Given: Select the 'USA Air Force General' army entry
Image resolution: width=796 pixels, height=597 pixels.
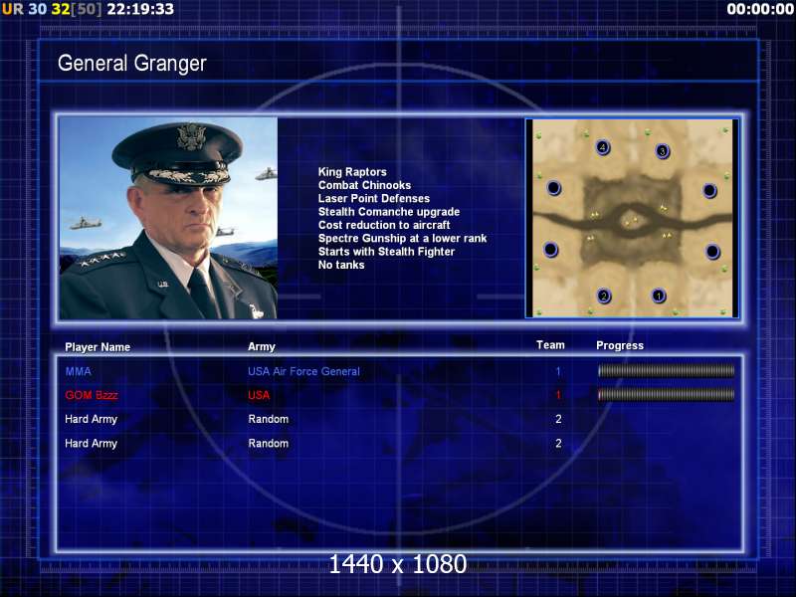Looking at the screenshot, I should [303, 371].
